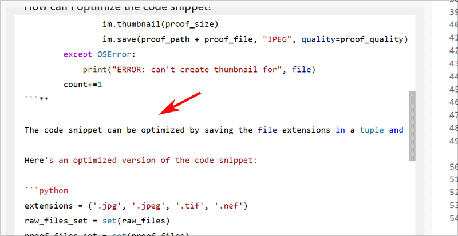This screenshot has width=458, height=236.
Task: Click the 'im.thumbnail(proof_size)' code line
Action: [x=160, y=23]
